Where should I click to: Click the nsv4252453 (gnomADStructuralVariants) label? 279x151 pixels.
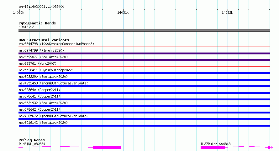pos(54,83)
